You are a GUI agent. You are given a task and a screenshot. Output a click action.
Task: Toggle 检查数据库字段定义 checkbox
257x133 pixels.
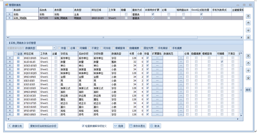(x=83, y=126)
